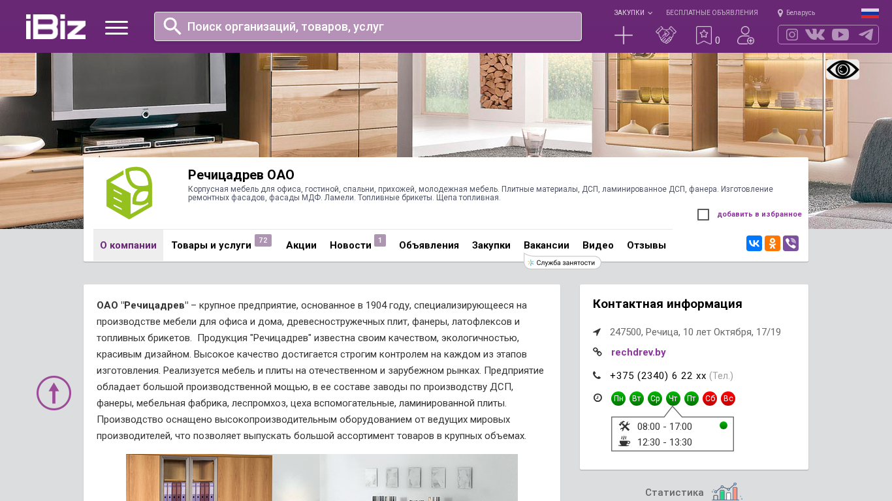
Task: Switch to the Видео tab
Action: (598, 245)
